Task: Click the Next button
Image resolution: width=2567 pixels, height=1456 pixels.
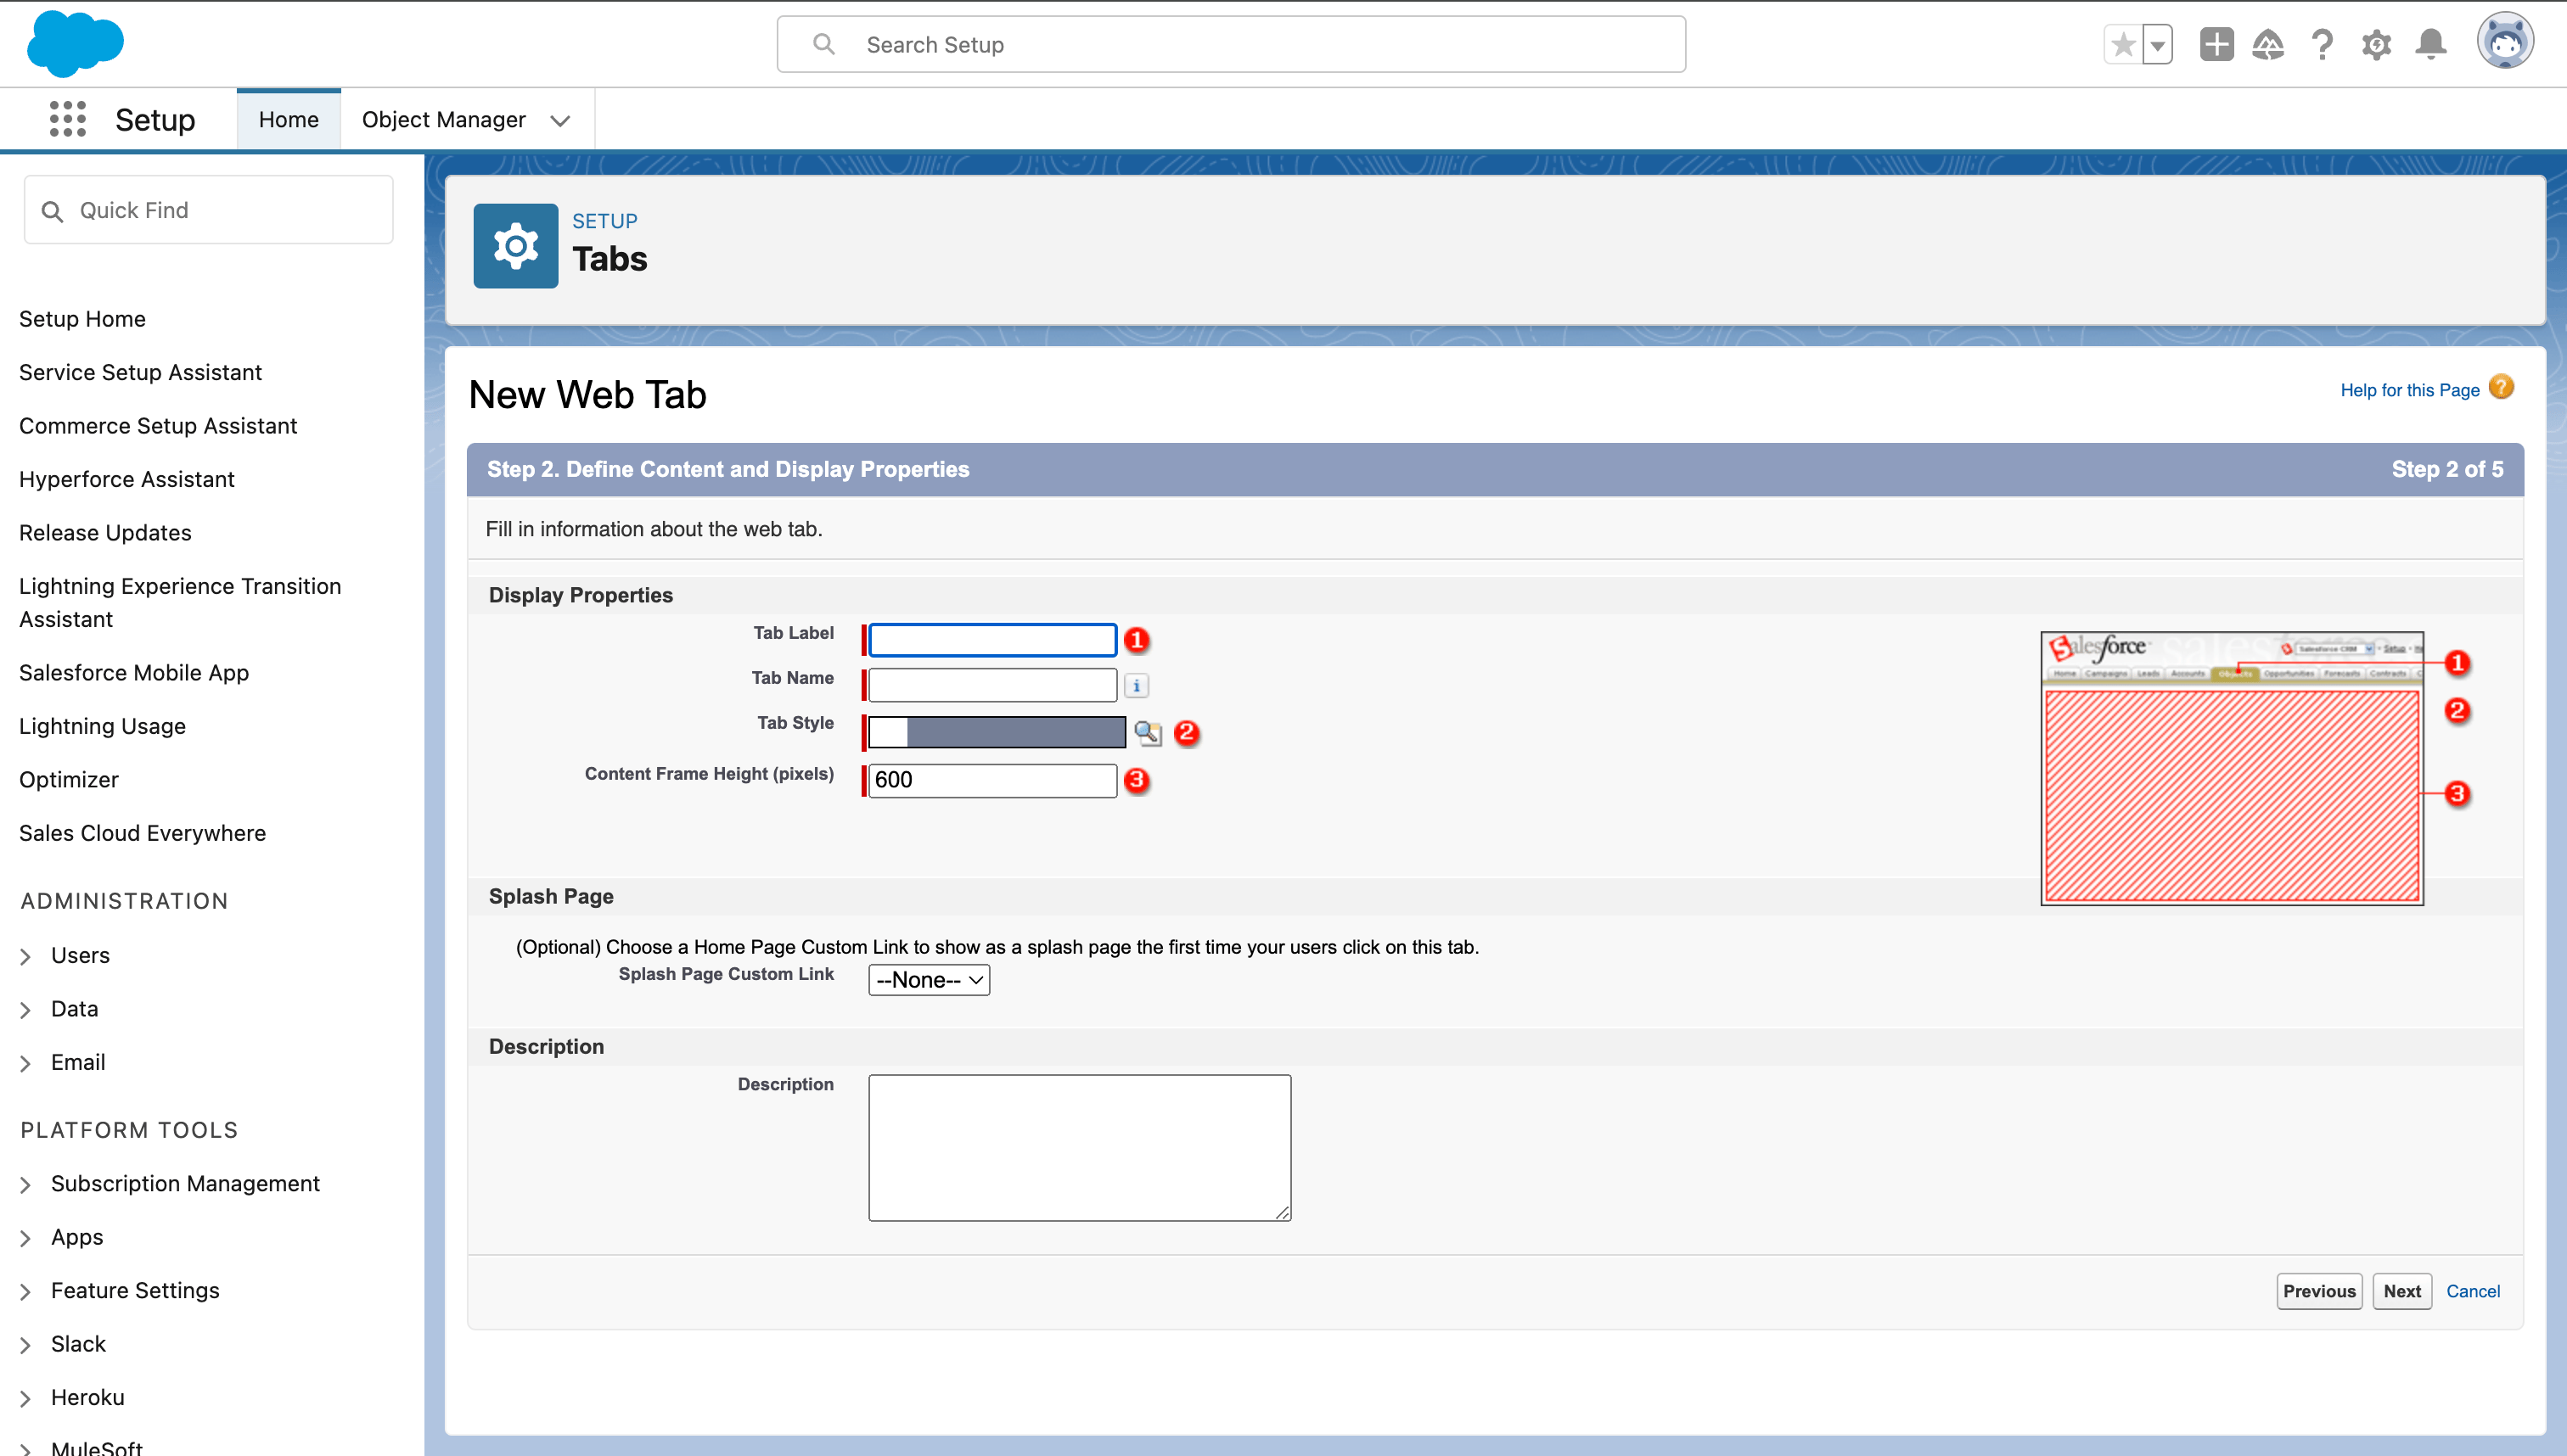Action: (2401, 1291)
